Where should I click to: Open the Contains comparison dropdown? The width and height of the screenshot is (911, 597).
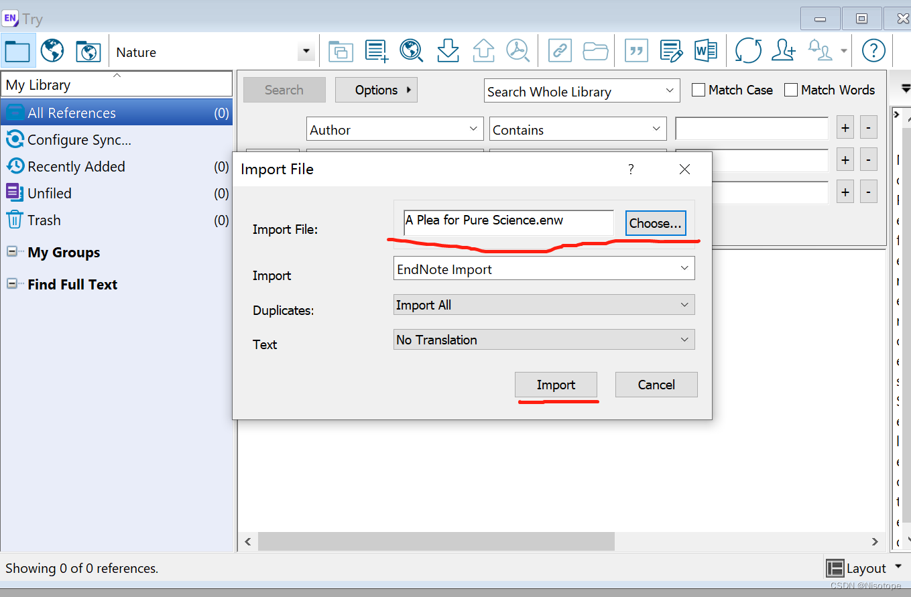pos(578,129)
